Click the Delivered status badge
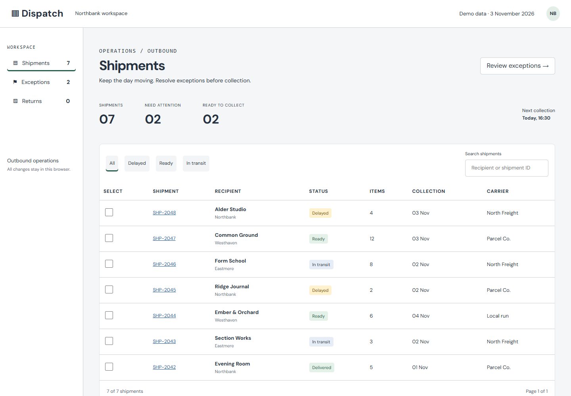Viewport: 571px width, 396px height. [322, 367]
